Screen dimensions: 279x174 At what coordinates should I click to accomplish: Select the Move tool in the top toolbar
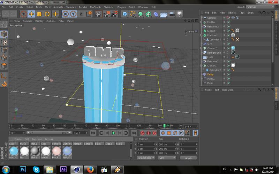[31, 14]
